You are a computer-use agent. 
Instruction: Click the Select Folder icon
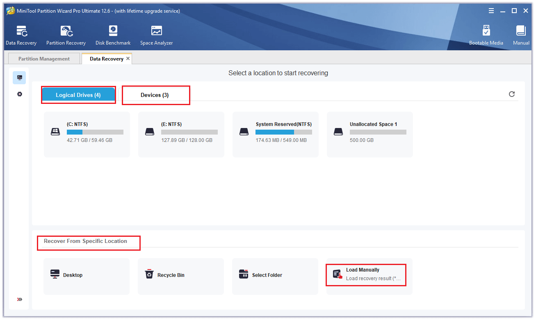244,274
